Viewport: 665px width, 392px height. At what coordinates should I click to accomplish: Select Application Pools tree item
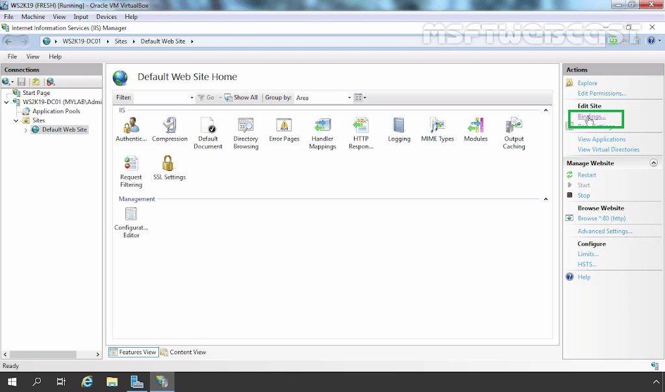56,111
